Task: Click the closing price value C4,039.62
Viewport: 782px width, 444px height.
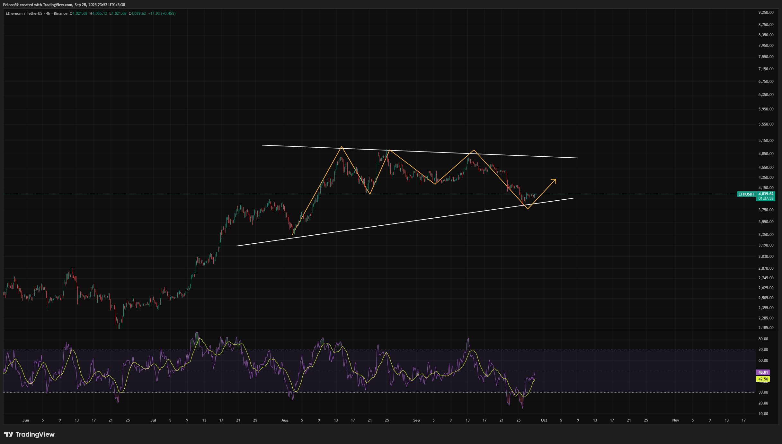Action: 137,13
